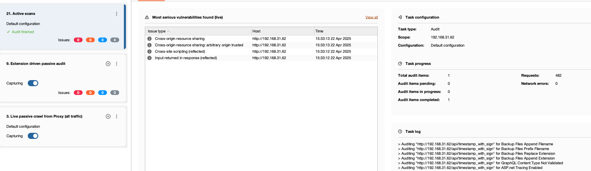The width and height of the screenshot is (591, 171).
Task: Click the Task progress clock icon
Action: click(400, 64)
